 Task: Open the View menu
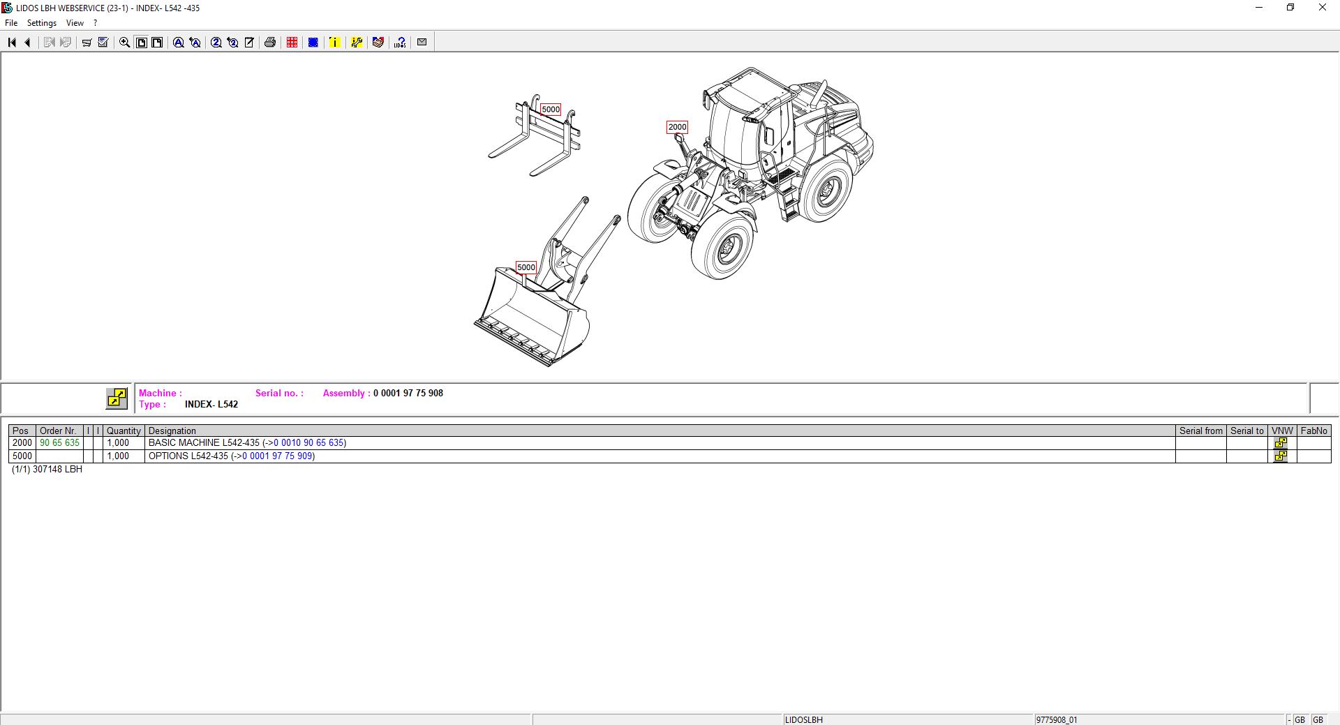tap(75, 22)
